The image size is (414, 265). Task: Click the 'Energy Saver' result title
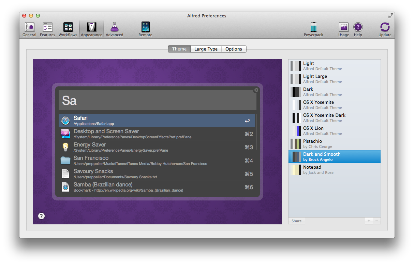click(90, 145)
